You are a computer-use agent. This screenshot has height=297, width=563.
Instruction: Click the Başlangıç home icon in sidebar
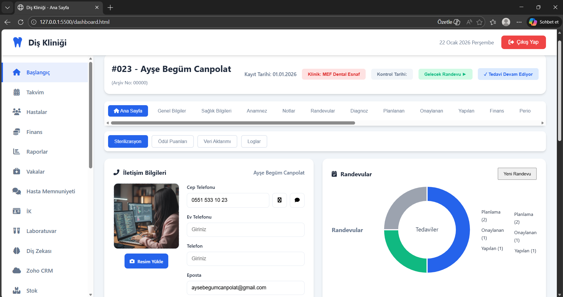tap(17, 72)
